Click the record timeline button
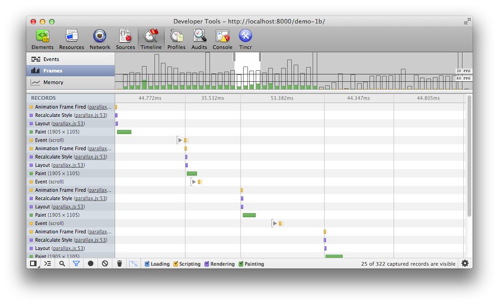This screenshot has height=305, width=499. pyautogui.click(x=91, y=263)
